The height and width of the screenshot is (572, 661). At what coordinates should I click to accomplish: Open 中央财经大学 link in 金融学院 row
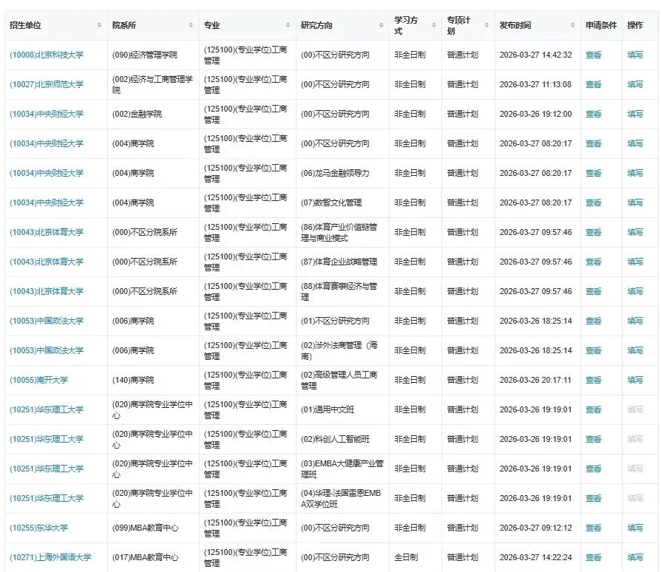(47, 114)
